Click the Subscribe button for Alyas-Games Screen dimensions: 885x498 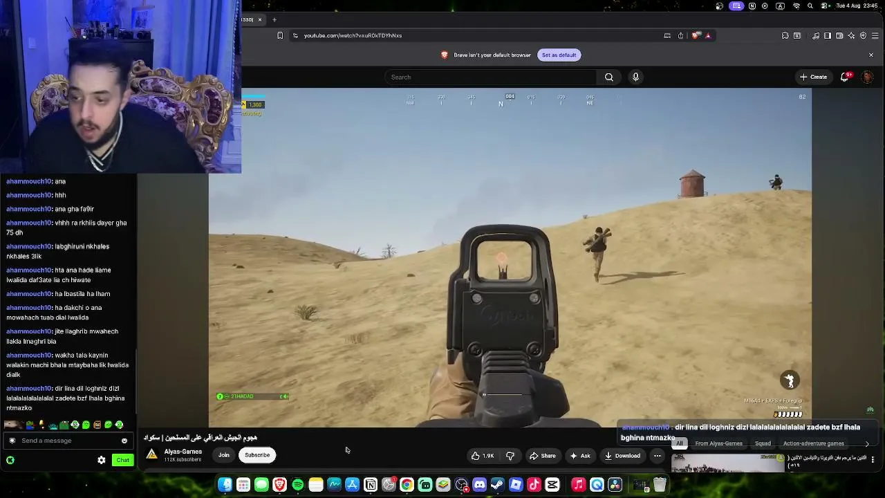257,455
